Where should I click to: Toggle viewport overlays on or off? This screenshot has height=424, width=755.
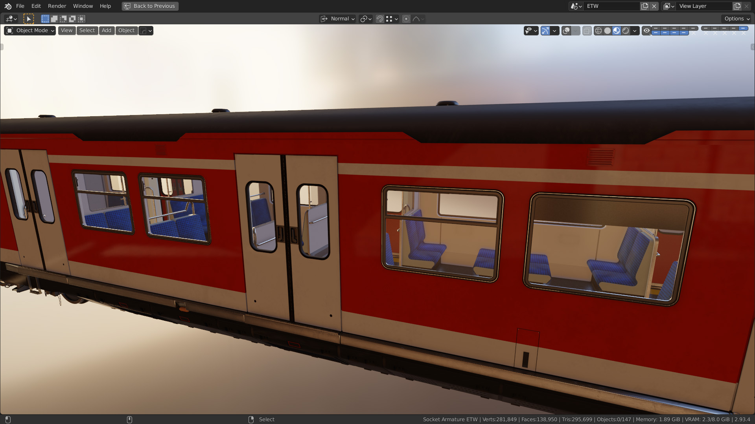(x=566, y=31)
